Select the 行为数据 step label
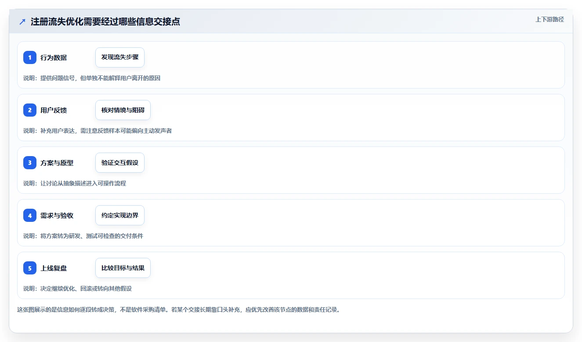The image size is (582, 342). click(54, 57)
